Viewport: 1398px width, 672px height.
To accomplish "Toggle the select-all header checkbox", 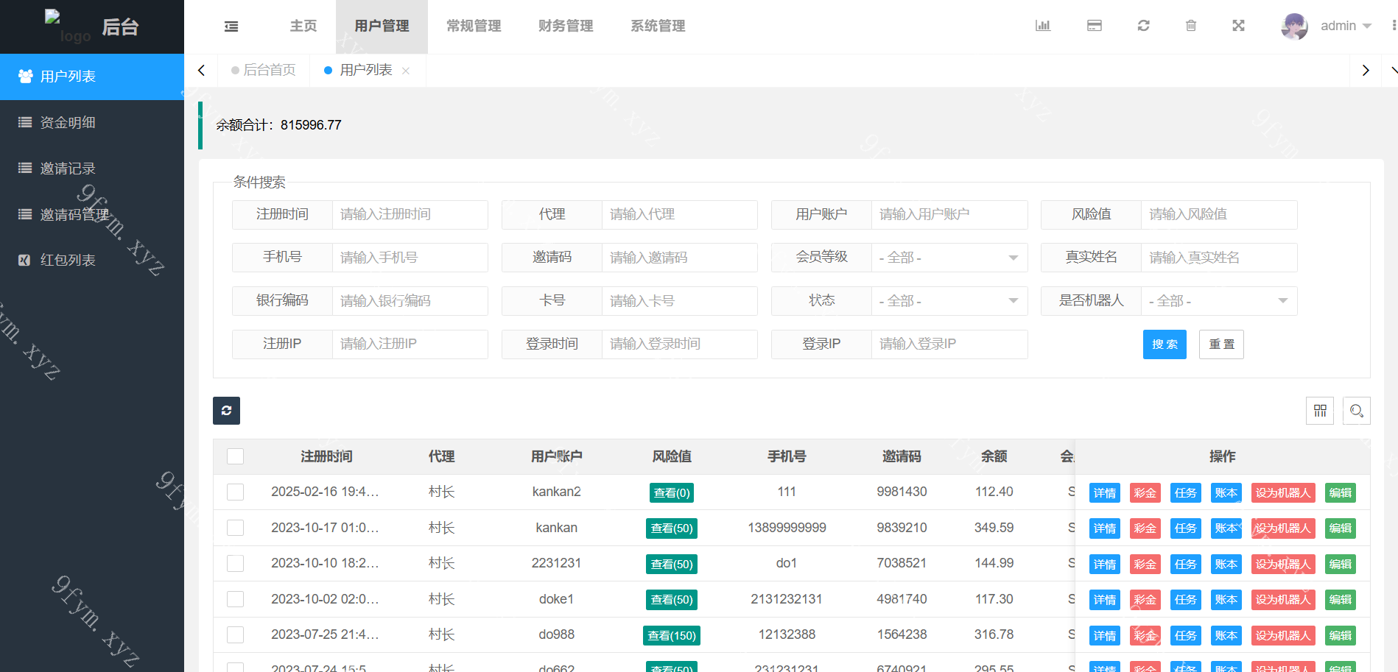I will coord(236,456).
